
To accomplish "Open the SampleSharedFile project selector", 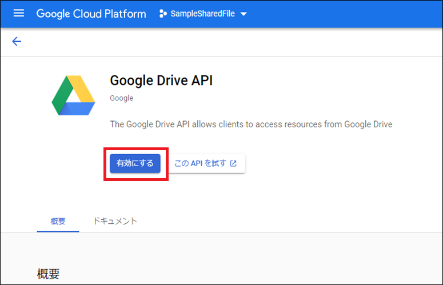I will tap(203, 14).
